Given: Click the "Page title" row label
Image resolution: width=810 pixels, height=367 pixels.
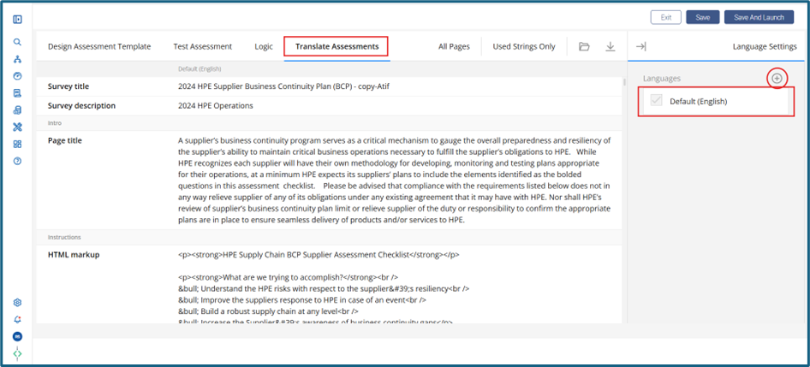Looking at the screenshot, I should pyautogui.click(x=64, y=140).
